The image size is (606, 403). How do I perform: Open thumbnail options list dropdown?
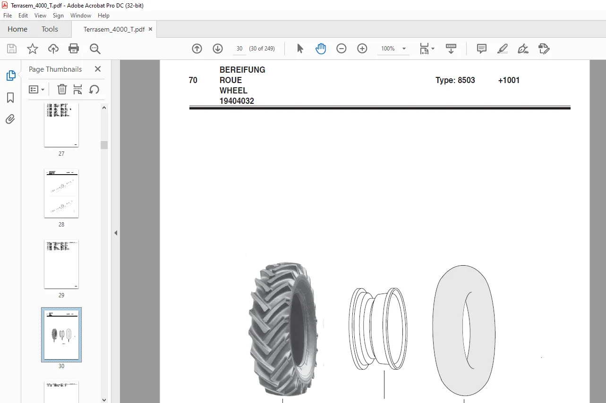(37, 89)
